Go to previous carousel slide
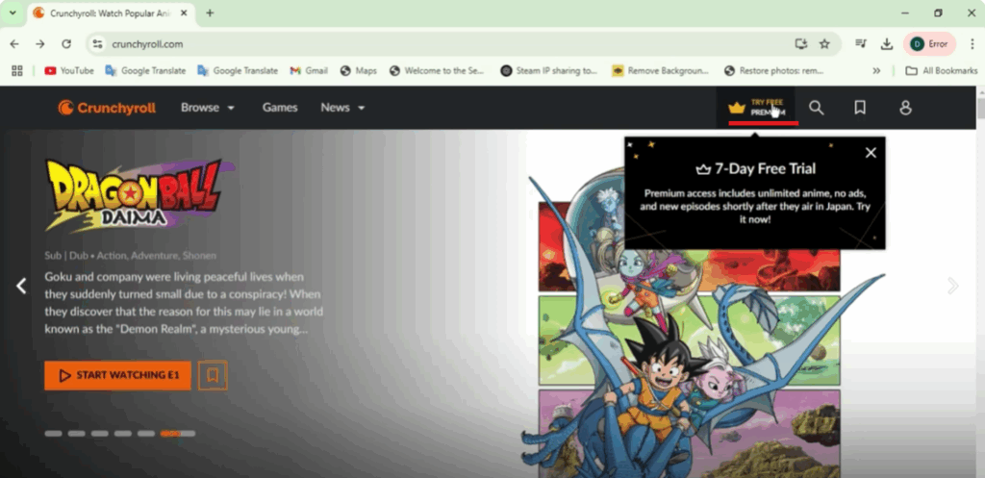Image resolution: width=985 pixels, height=478 pixels. point(21,286)
